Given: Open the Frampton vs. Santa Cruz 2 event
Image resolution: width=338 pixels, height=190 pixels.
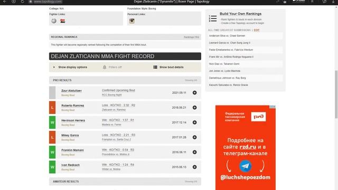Looking at the screenshot, I should (116, 139).
